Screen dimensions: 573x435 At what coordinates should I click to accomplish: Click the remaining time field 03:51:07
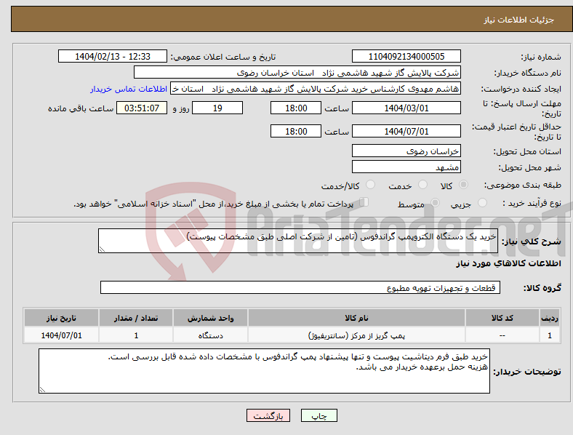[x=142, y=108]
